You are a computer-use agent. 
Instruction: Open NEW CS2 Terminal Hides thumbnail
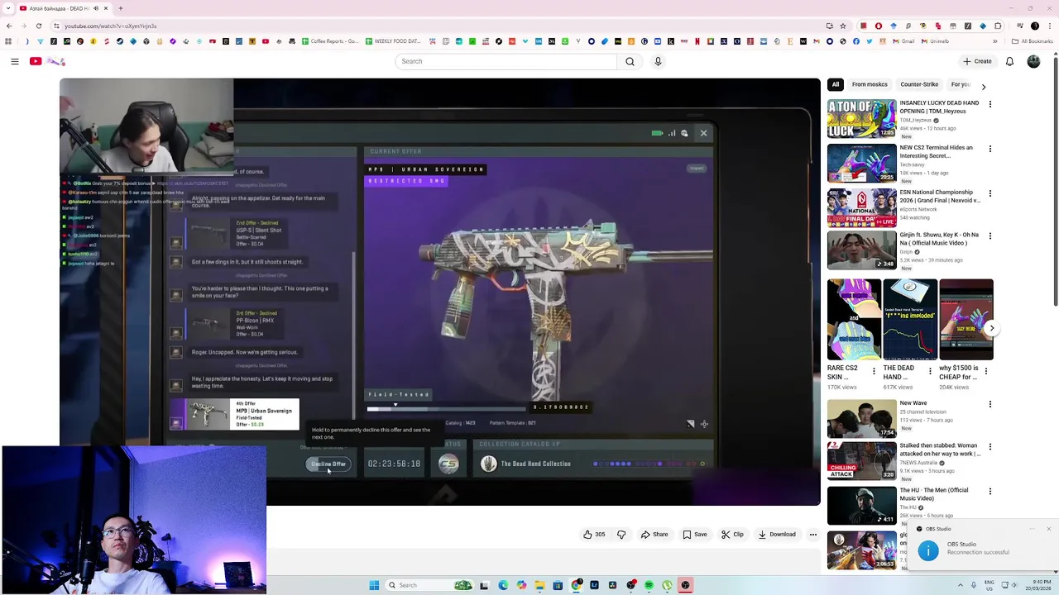(861, 163)
